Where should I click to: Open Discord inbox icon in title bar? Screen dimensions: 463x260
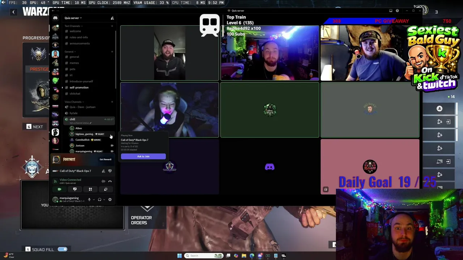coord(391,11)
